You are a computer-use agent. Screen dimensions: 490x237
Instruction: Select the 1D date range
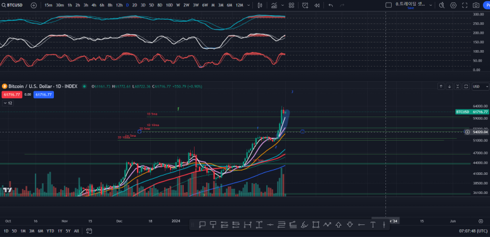(6, 231)
